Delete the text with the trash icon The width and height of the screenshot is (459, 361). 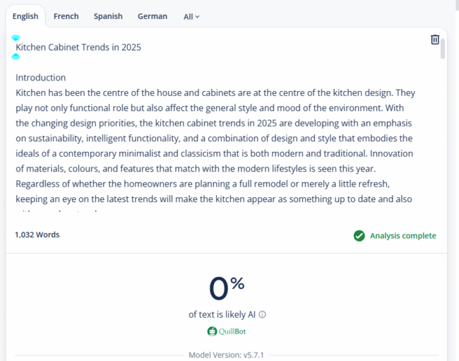[435, 40]
